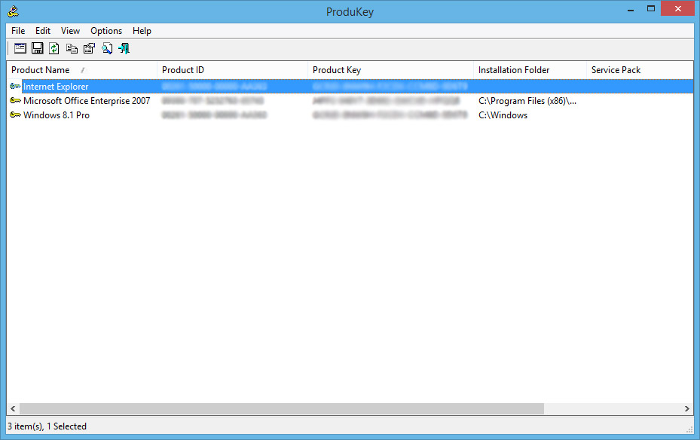Screen dimensions: 700x440
Task: Click the right arrow of the horizontal scrollbar
Action: (687, 408)
